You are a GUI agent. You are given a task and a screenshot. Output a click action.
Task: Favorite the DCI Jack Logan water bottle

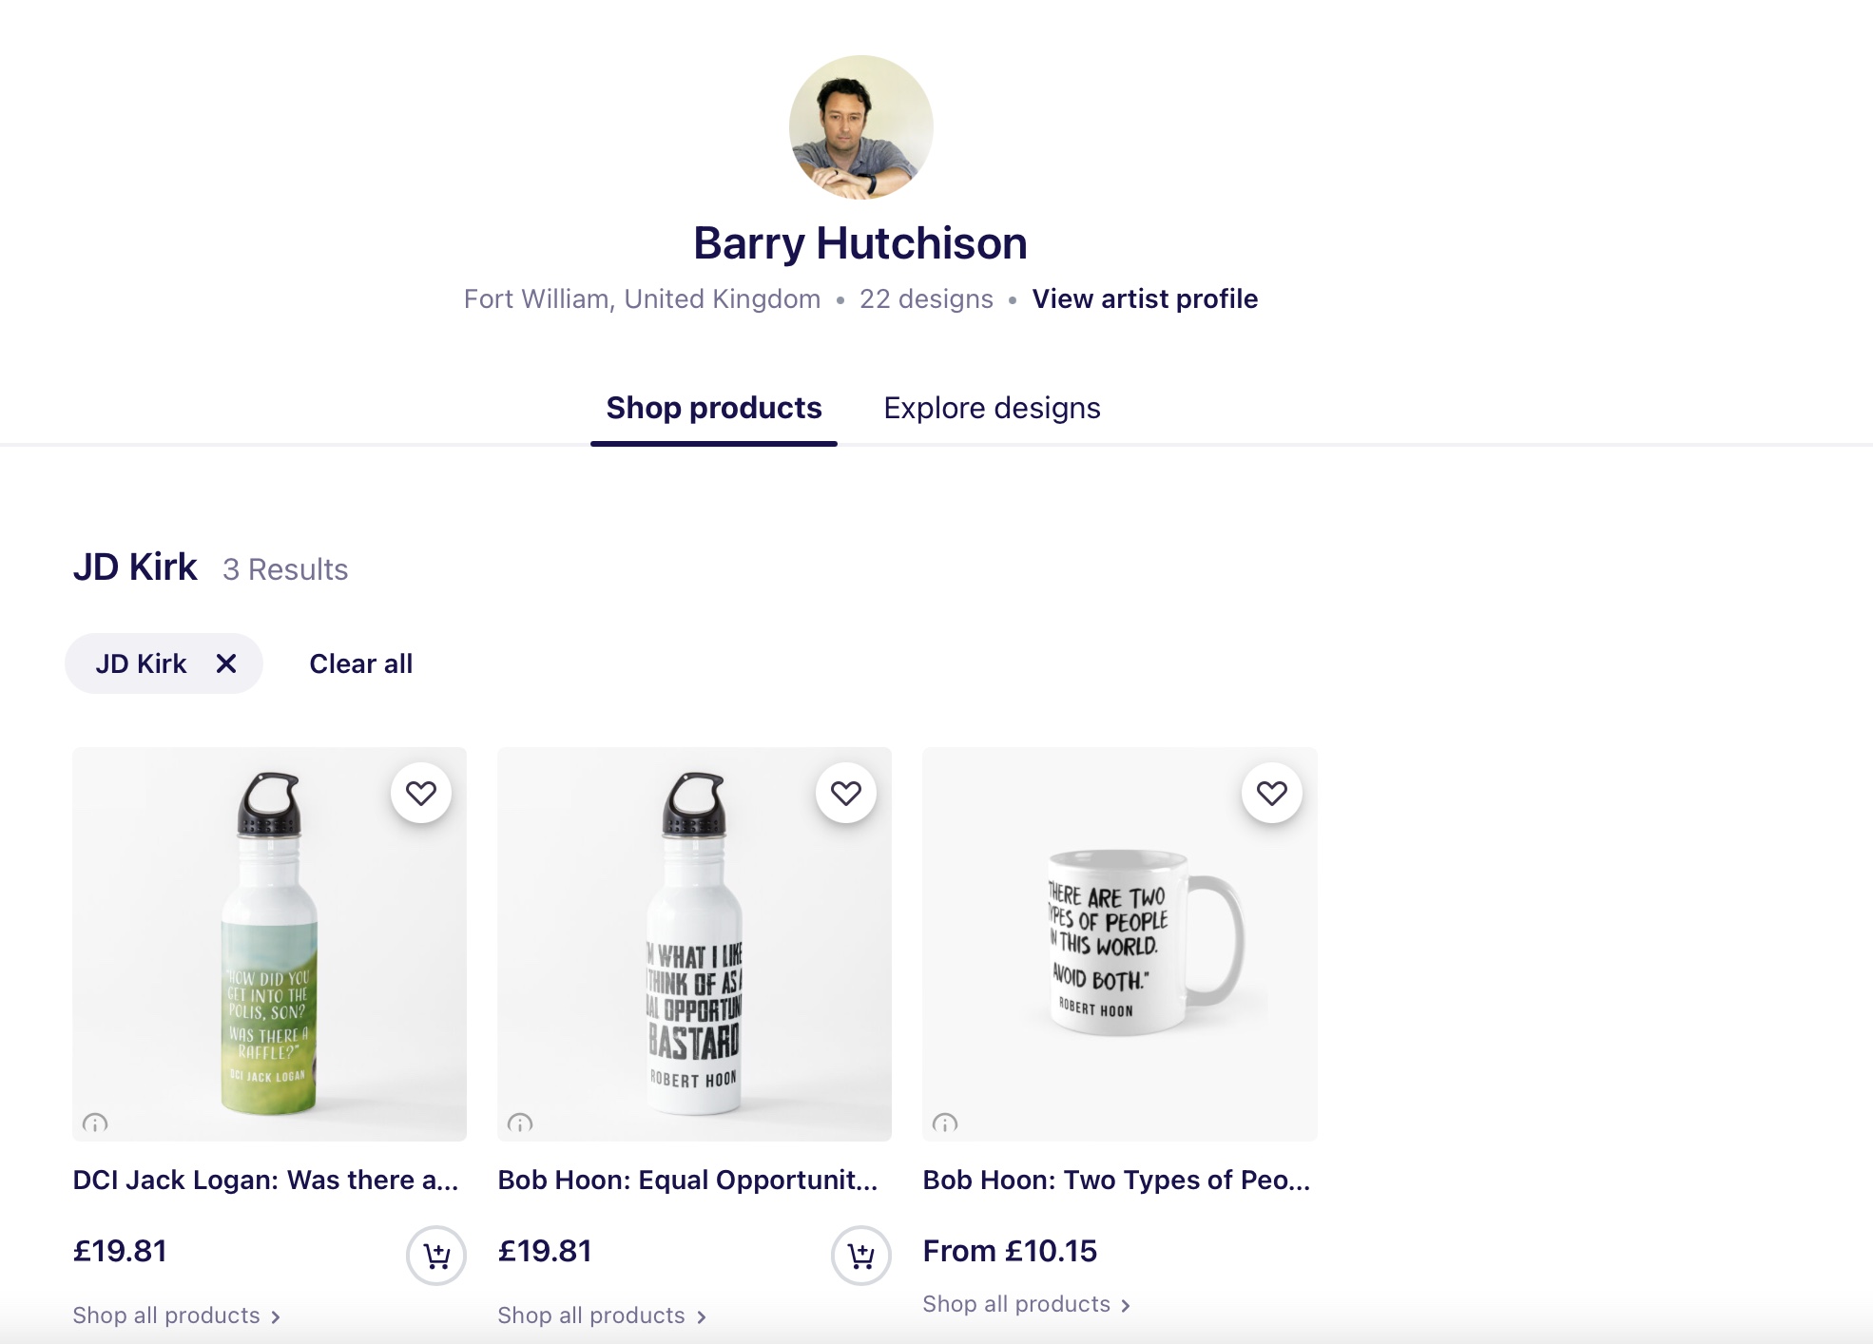pos(421,793)
